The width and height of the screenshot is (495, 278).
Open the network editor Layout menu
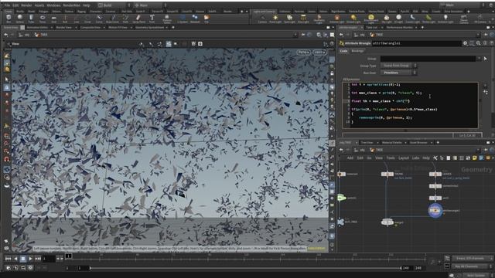[404, 158]
